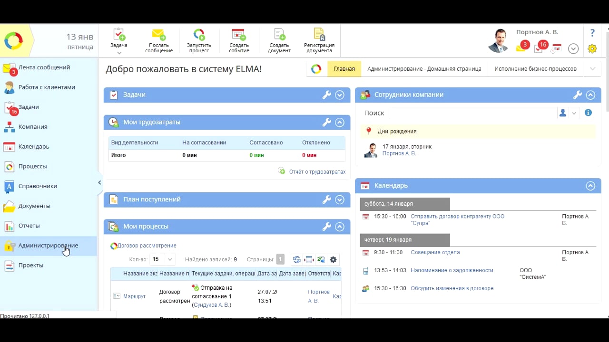Click Создать событие in the toolbar
The width and height of the screenshot is (609, 342).
tap(239, 41)
